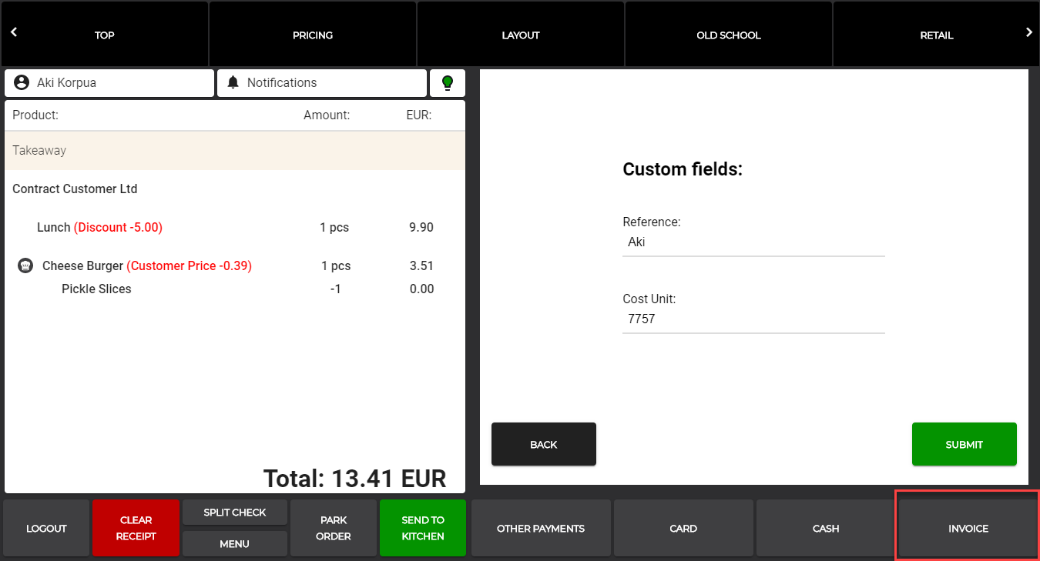The width and height of the screenshot is (1040, 561).
Task: Switch to the PRICING tab
Action: point(313,35)
